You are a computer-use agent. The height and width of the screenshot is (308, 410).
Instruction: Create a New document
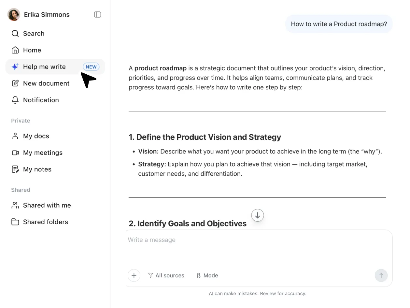tap(46, 83)
